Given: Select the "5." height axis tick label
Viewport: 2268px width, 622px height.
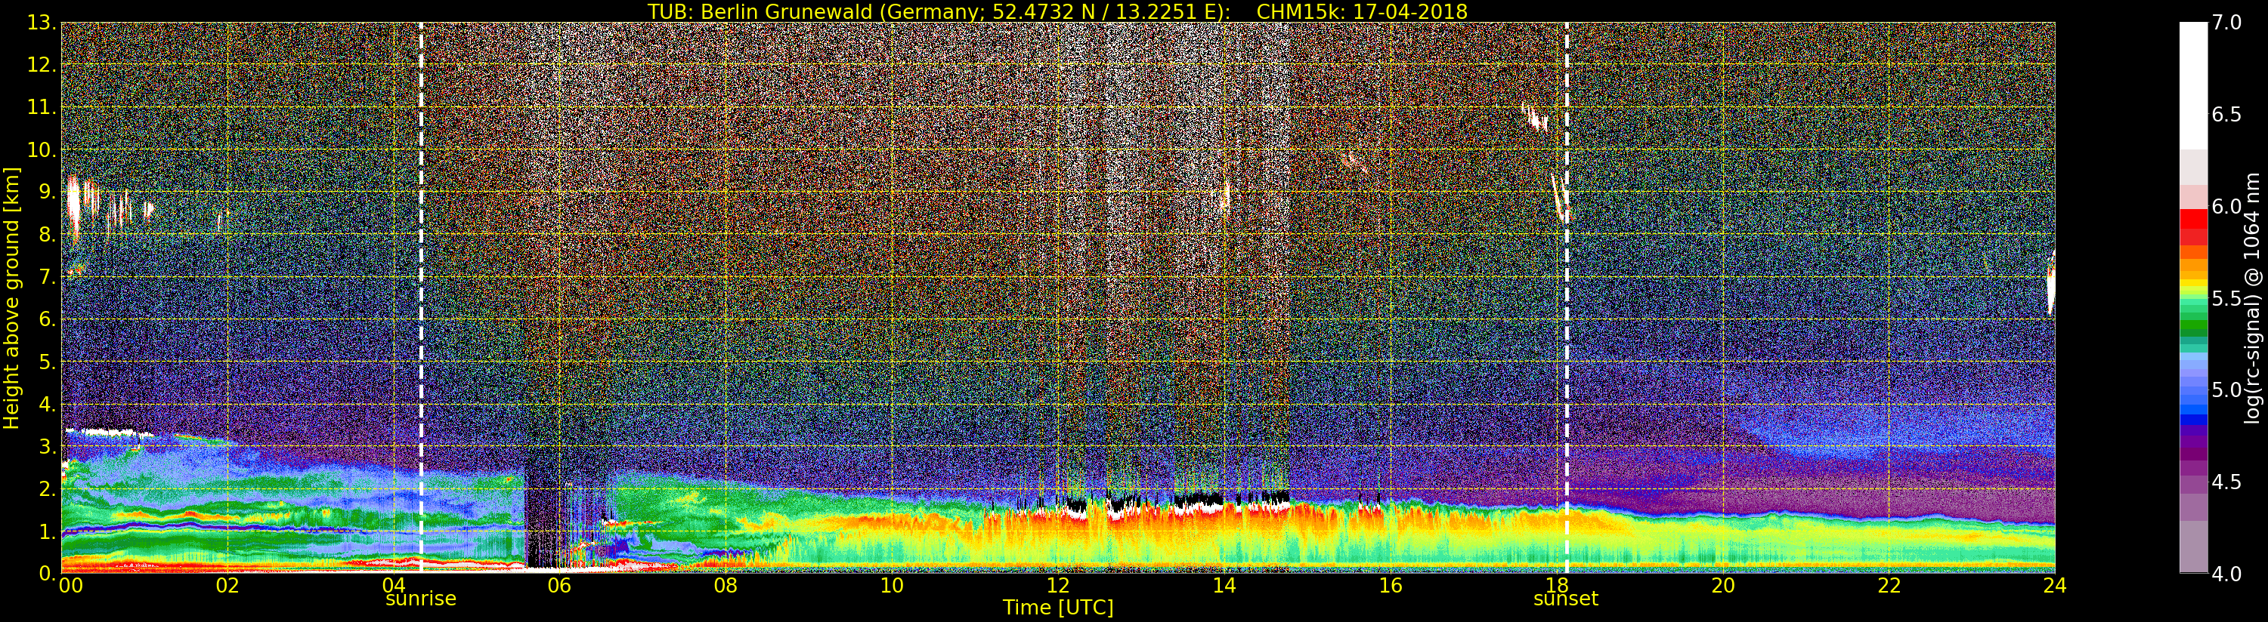Looking at the screenshot, I should point(48,362).
